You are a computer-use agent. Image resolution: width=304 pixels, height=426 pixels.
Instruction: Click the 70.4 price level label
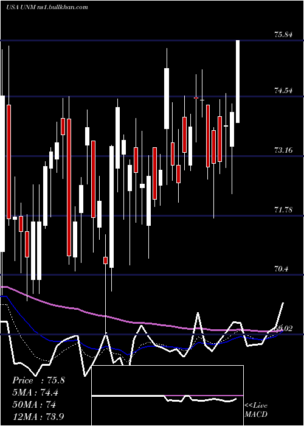click(281, 269)
